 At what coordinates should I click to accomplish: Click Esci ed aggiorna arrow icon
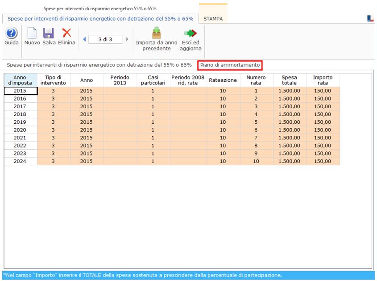[191, 33]
